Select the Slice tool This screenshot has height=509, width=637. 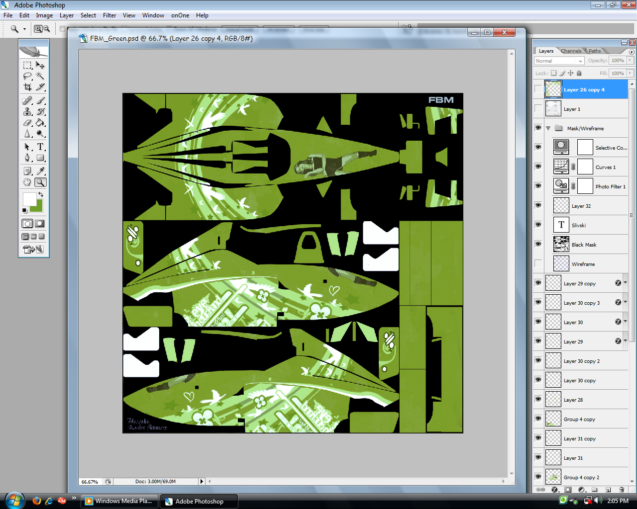tap(40, 87)
